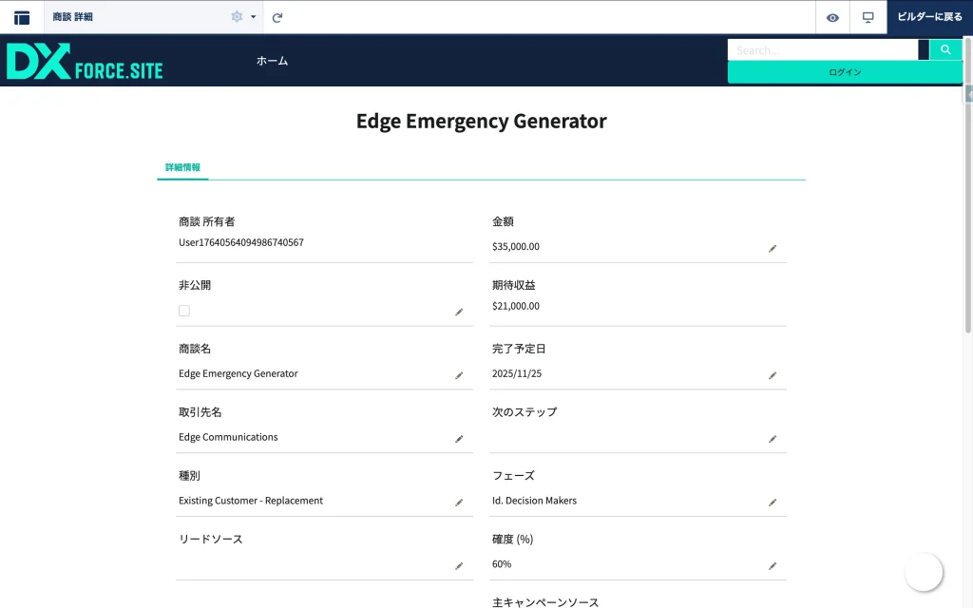
Task: Select the 詳細情報 tab
Action: tap(182, 167)
